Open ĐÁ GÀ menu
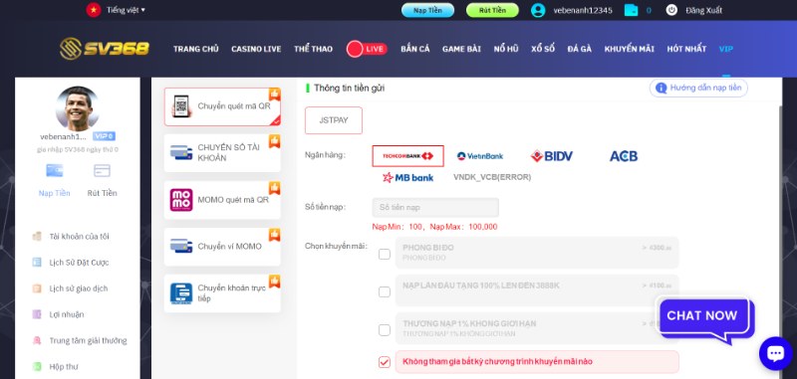Screen dimensions: 797x379 (580, 49)
